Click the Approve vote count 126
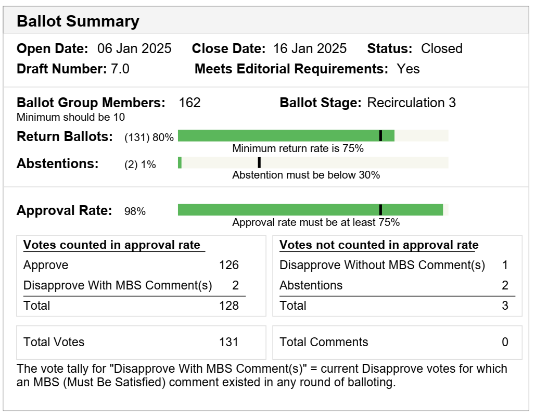 pos(229,266)
